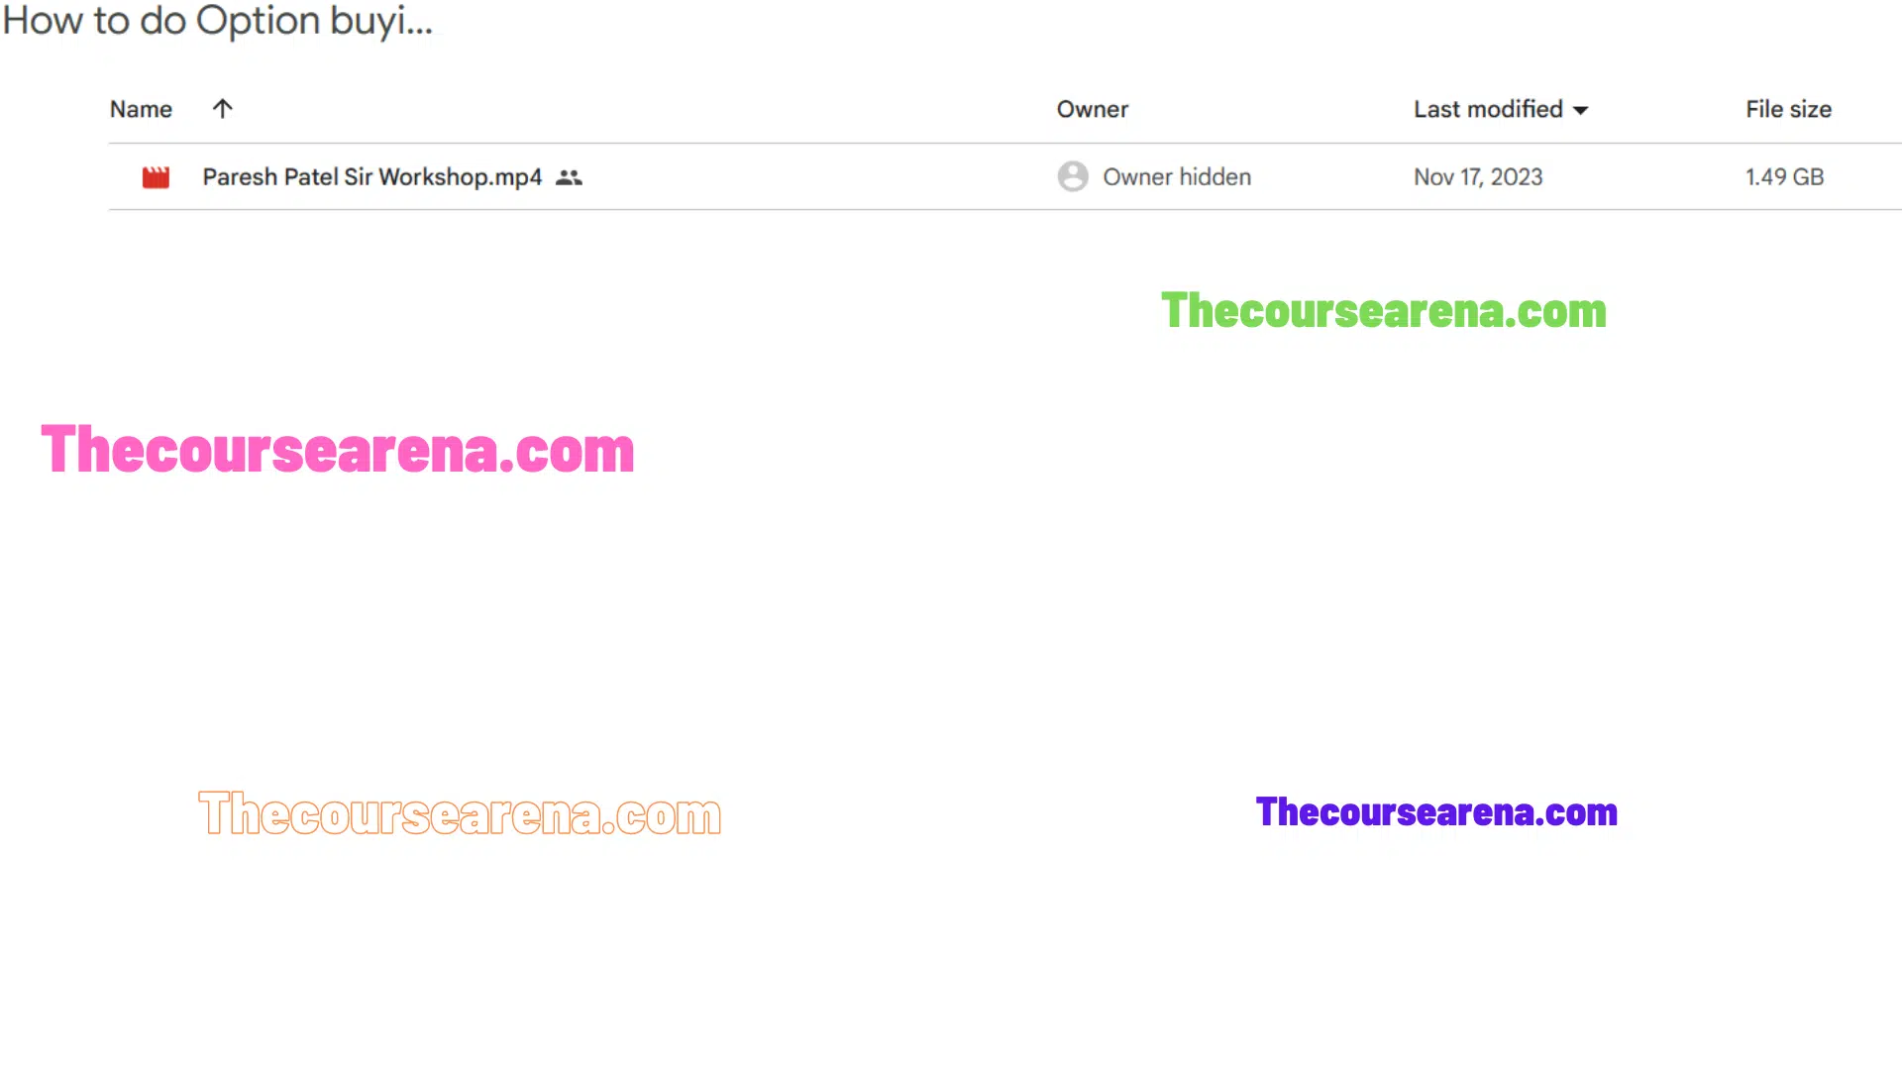Click the Thecoursearena.com pink watermark link
The height and width of the screenshot is (1070, 1902).
pos(337,448)
